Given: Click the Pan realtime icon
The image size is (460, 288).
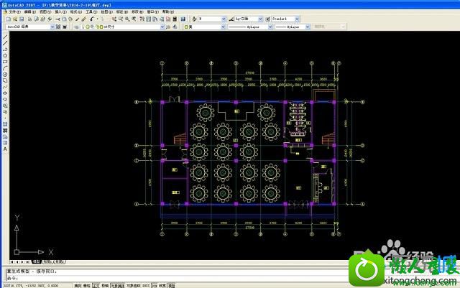Looking at the screenshot, I should point(114,19).
